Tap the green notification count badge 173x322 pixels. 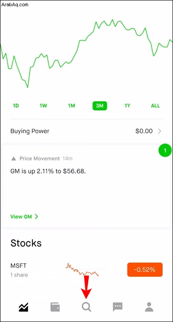point(165,151)
